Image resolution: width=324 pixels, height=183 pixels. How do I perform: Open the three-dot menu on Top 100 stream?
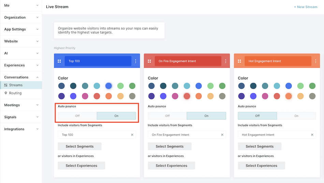[135, 61]
